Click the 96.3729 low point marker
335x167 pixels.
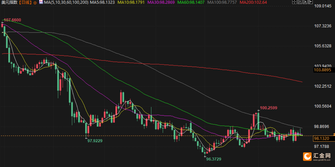point(214,159)
